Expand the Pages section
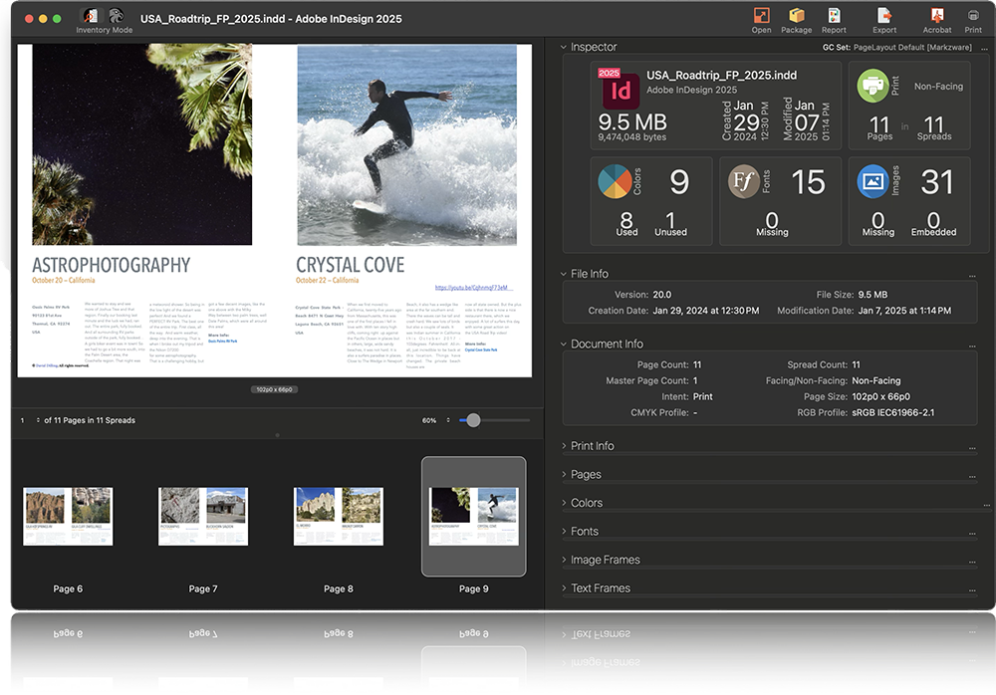Screen dimensions: 996x695 [564, 475]
